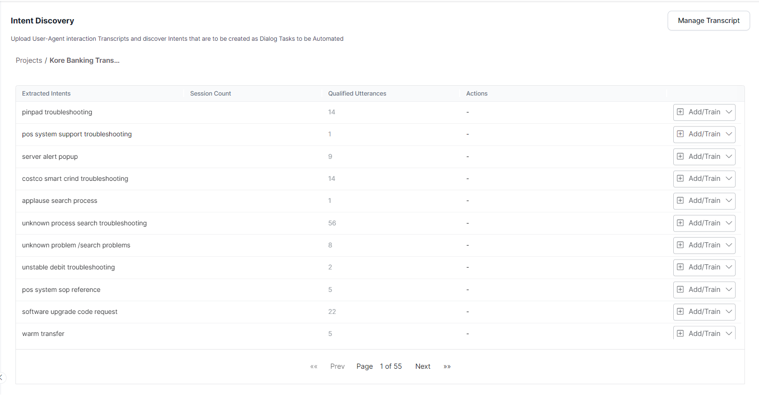Viewport: 759px width, 395px height.
Task: Open the Manage Transcript button
Action: 708,21
